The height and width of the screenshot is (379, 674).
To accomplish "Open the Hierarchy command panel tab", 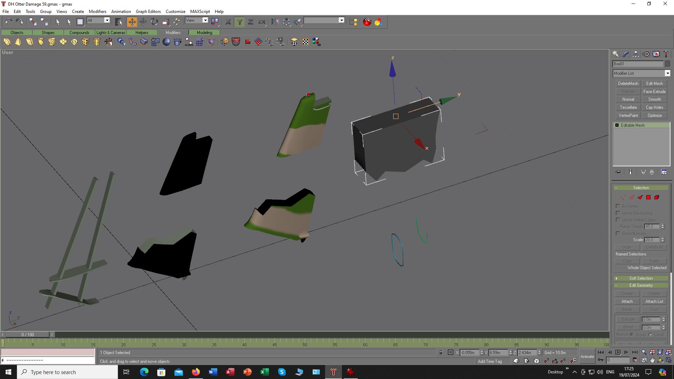I will (636, 54).
